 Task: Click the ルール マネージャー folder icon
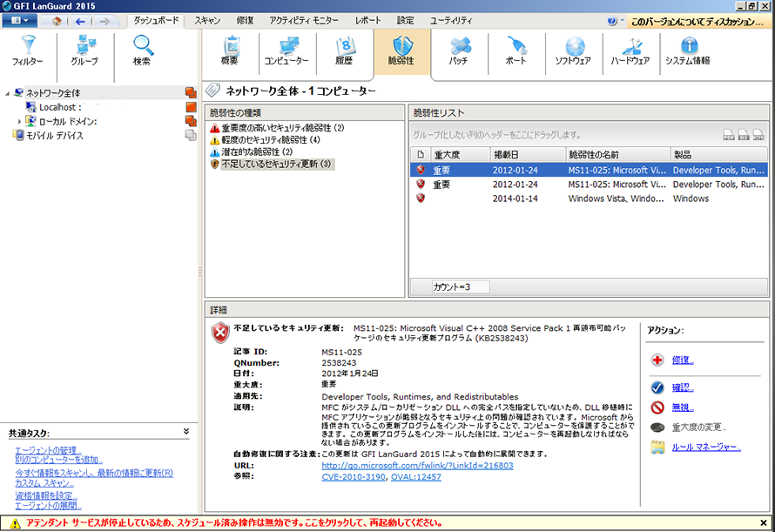click(657, 447)
